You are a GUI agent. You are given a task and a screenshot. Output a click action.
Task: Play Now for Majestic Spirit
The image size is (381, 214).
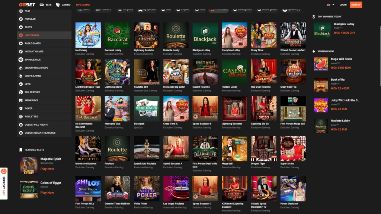click(x=47, y=169)
